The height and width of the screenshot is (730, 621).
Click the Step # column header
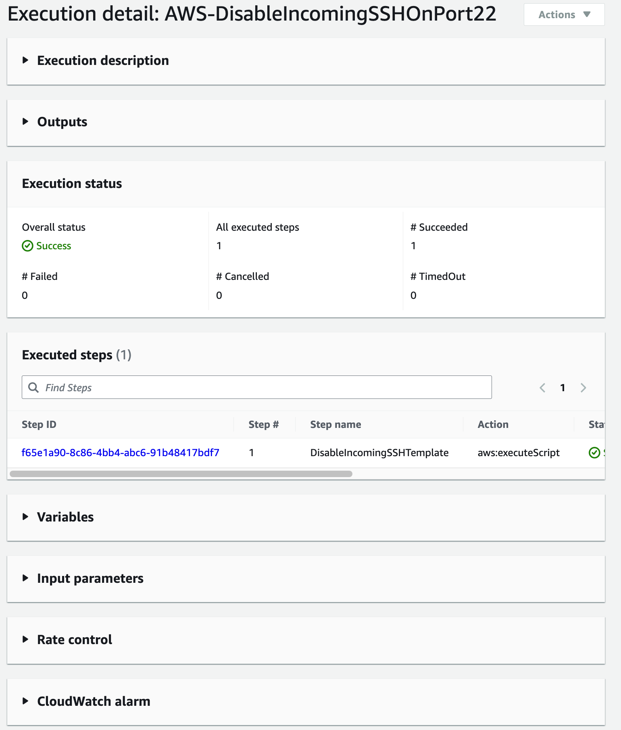[264, 424]
